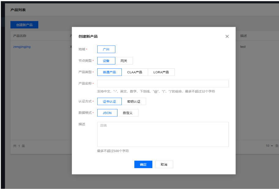Image resolution: width=279 pixels, height=189 pixels.
Task: Expand the page size dropdown showing 10
Action: (x=269, y=146)
